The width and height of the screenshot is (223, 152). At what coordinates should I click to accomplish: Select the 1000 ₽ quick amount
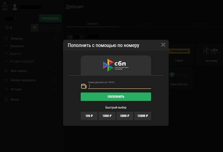tap(107, 116)
